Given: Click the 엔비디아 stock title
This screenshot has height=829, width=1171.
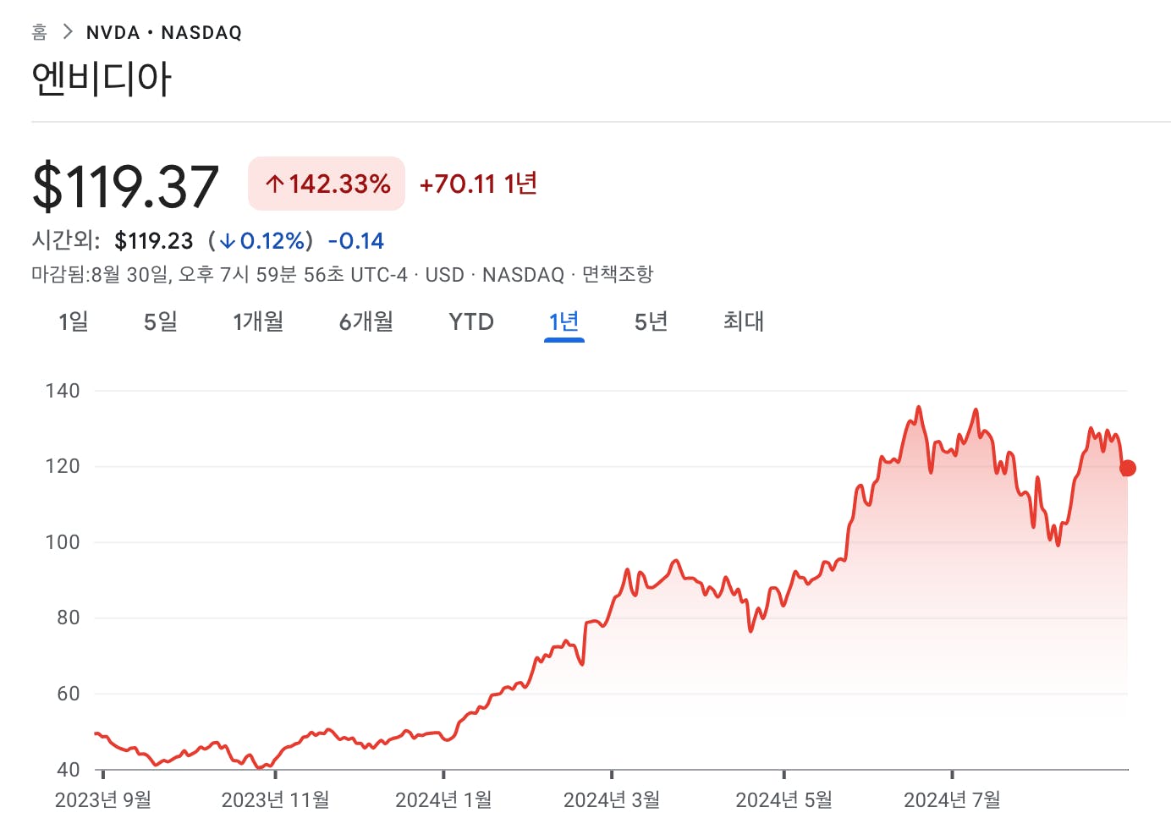Looking at the screenshot, I should click(x=102, y=79).
